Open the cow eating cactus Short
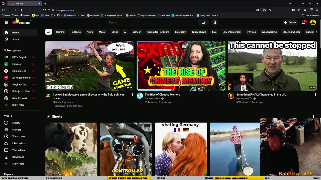Screen dimensions: 321x180 pyautogui.click(x=71, y=149)
